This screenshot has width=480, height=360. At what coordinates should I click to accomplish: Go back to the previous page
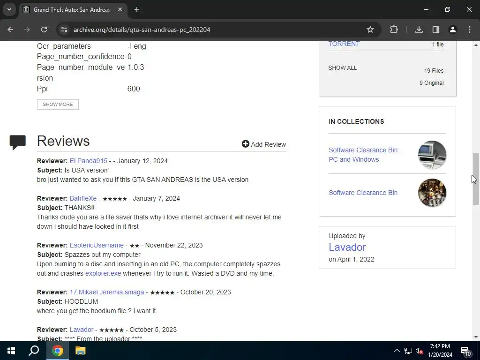[10, 30]
